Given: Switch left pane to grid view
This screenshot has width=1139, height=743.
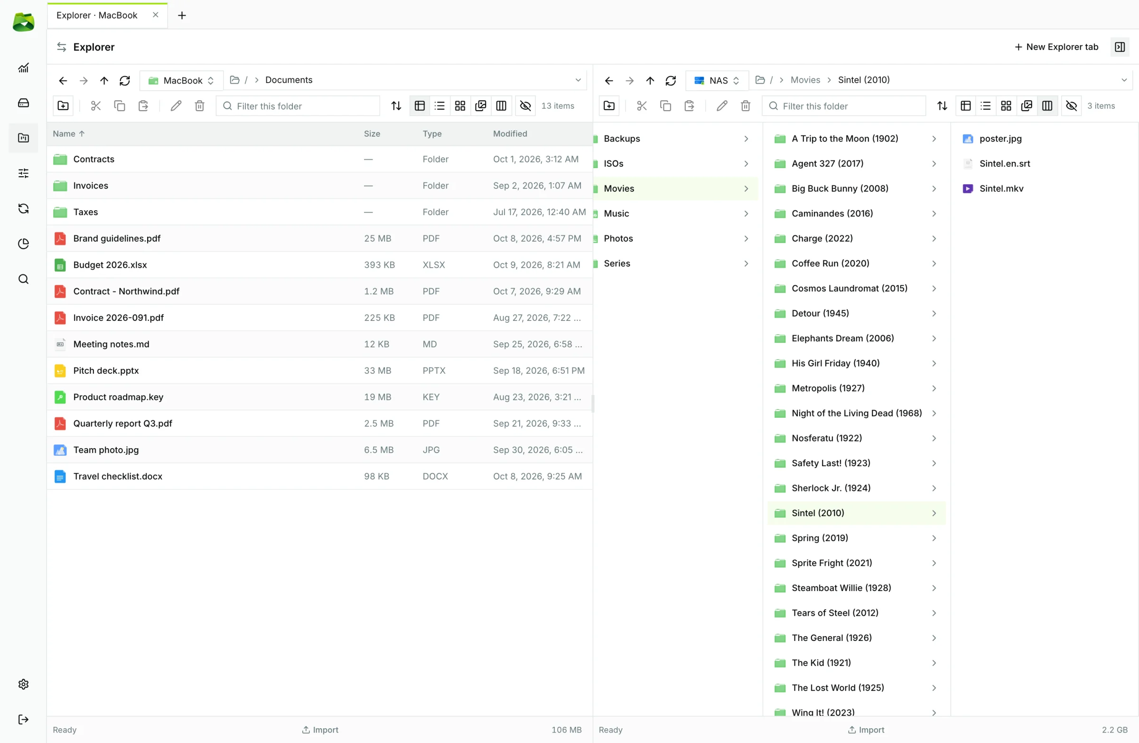Looking at the screenshot, I should click(460, 106).
